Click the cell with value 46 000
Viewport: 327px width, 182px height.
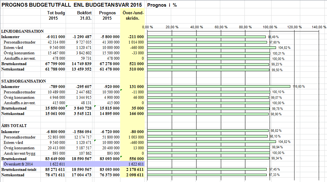click(x=138, y=98)
